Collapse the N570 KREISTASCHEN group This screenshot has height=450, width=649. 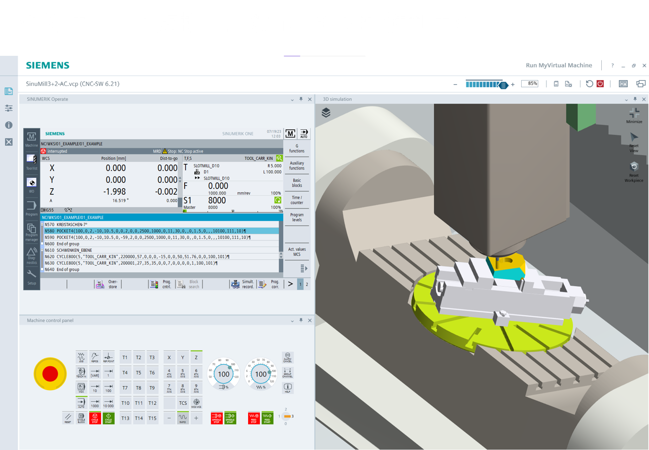coord(43,224)
